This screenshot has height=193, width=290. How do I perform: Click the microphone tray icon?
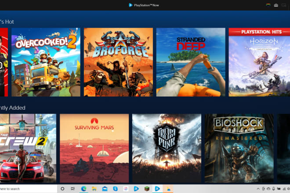pos(274,189)
